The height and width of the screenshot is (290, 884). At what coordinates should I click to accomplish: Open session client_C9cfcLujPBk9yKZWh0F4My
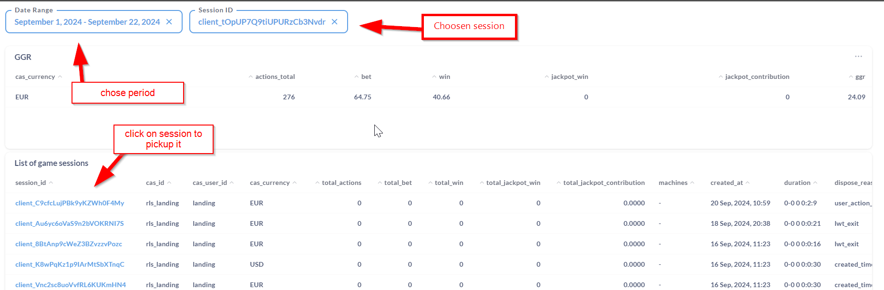tap(70, 203)
